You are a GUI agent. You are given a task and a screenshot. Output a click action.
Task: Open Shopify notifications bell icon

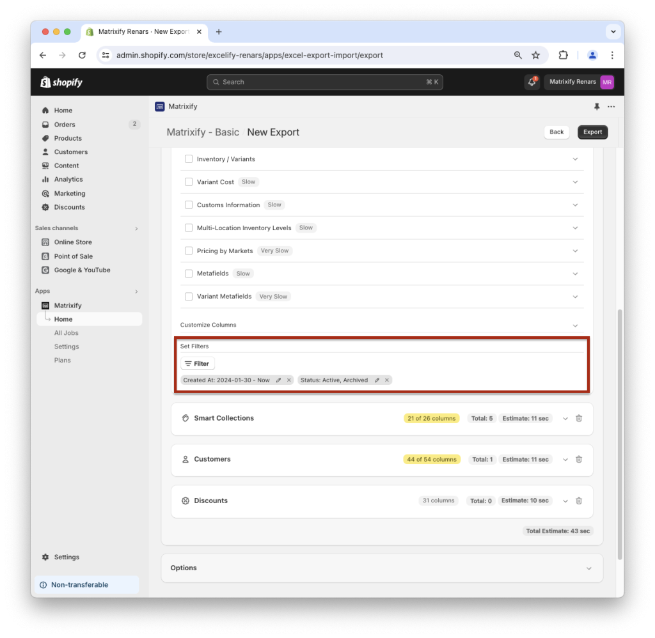[x=532, y=82]
